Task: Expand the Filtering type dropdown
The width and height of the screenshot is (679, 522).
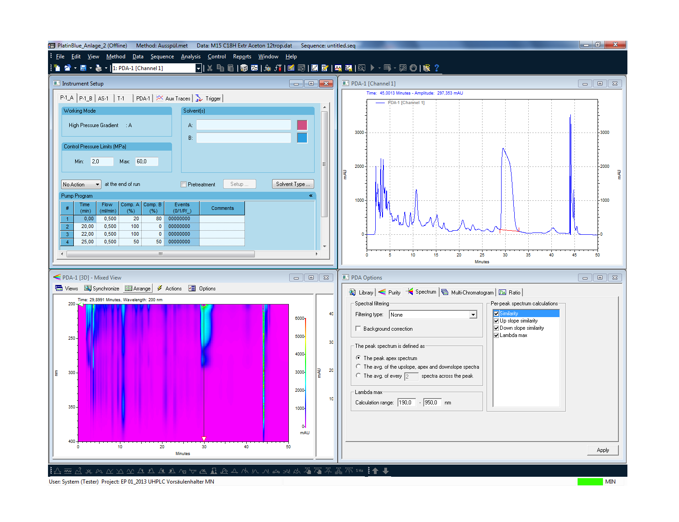Action: 473,315
